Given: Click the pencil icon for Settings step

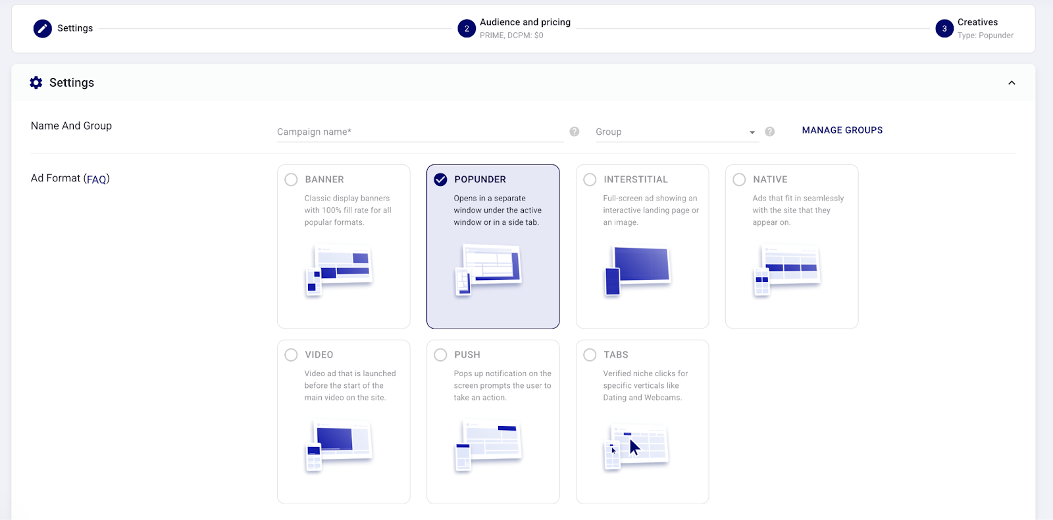Looking at the screenshot, I should [43, 28].
